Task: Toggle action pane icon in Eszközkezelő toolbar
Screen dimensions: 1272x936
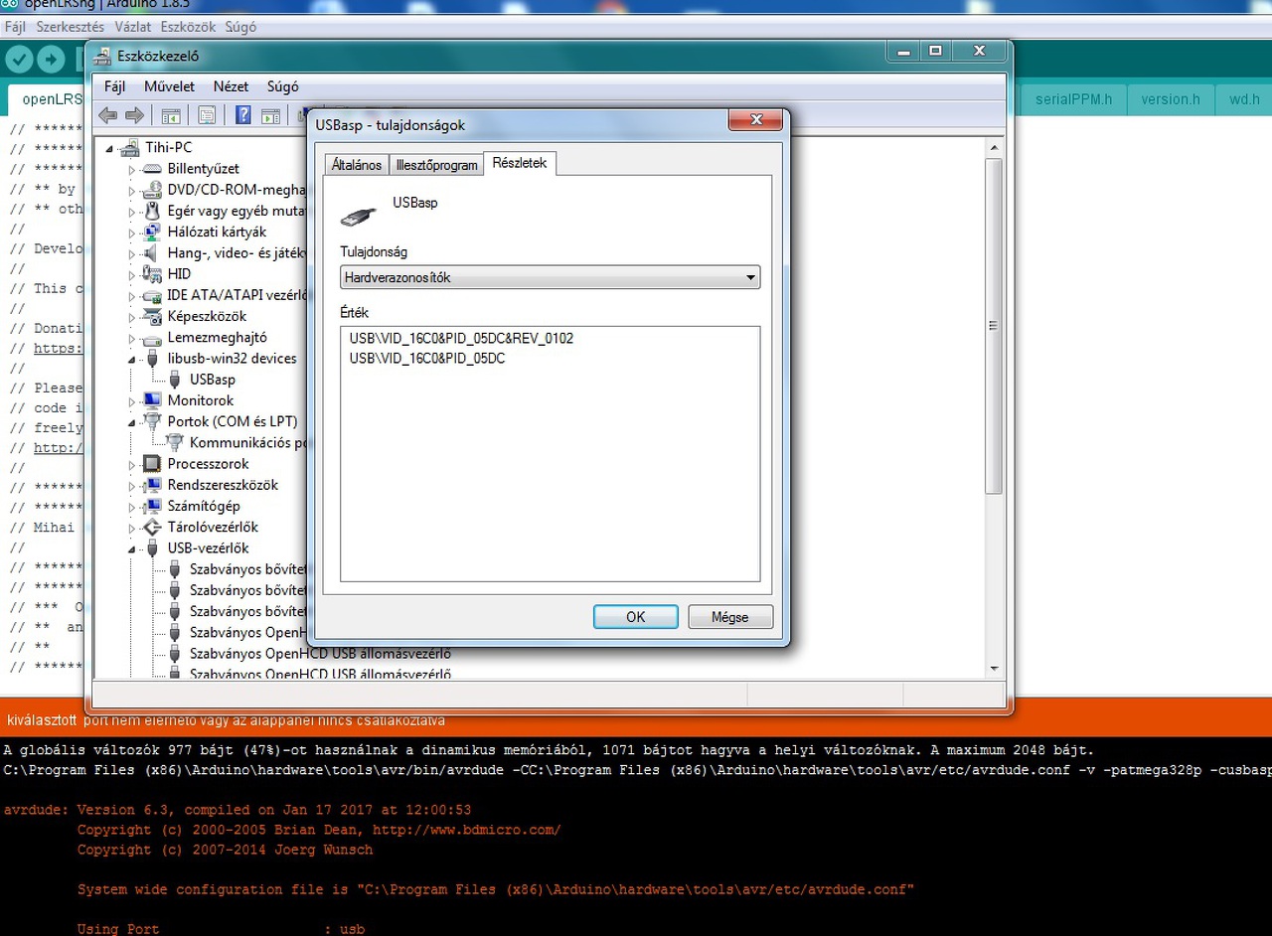Action: [x=270, y=115]
